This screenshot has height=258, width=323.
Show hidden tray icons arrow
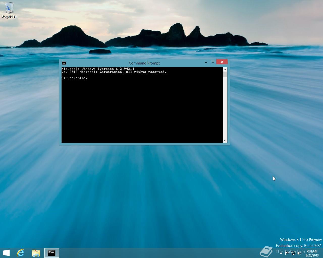pyautogui.click(x=281, y=253)
